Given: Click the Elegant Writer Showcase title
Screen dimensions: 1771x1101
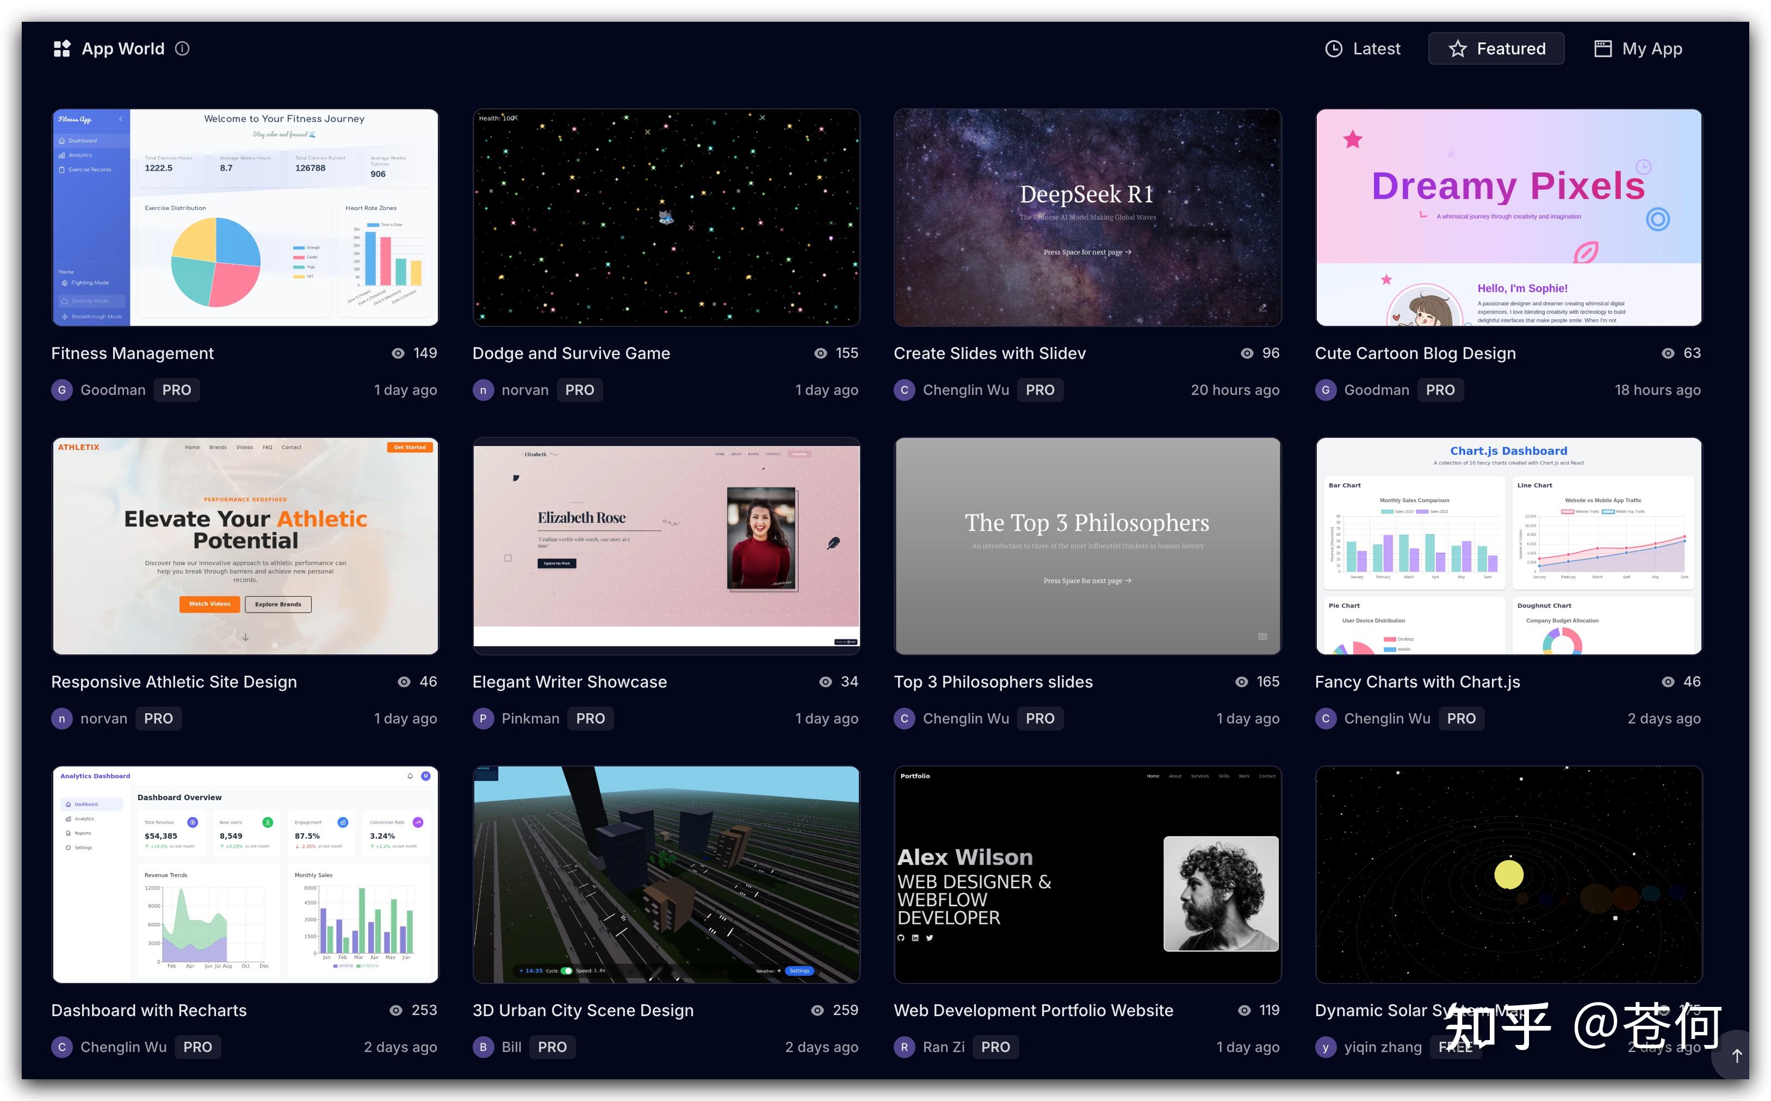Looking at the screenshot, I should (569, 682).
